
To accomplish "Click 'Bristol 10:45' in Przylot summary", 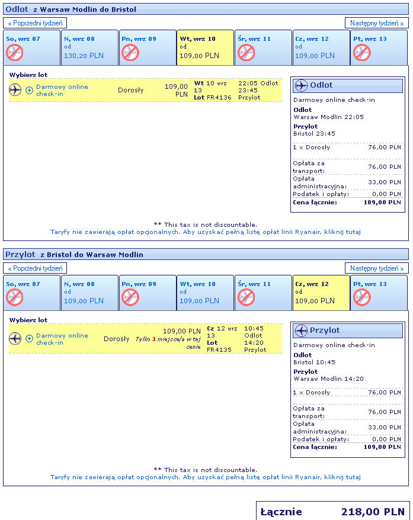I will [x=314, y=362].
